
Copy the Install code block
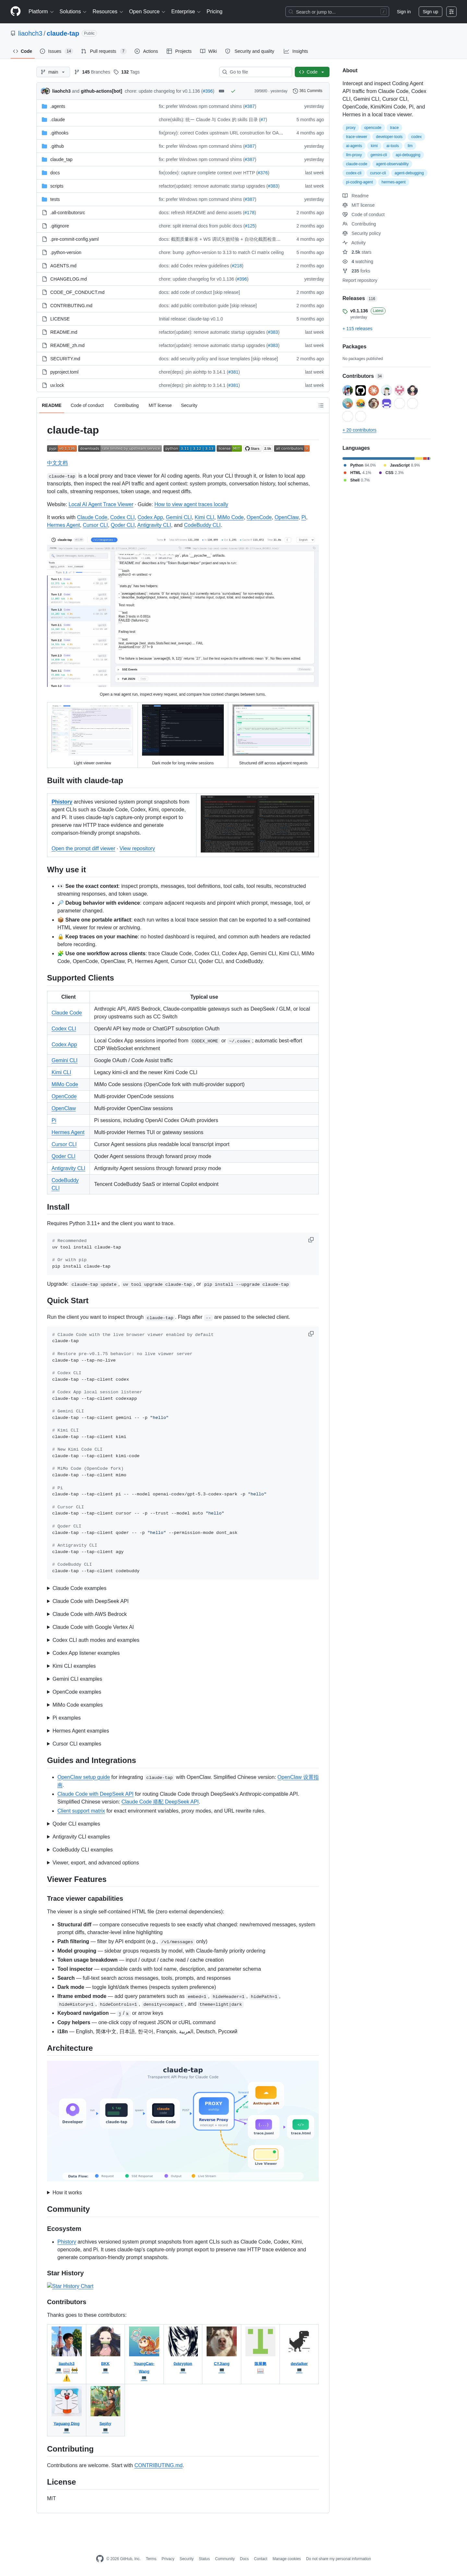[311, 1240]
